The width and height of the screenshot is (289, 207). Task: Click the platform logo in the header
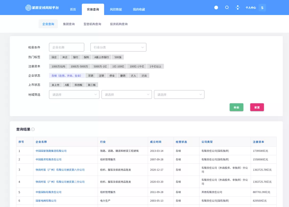point(42,8)
